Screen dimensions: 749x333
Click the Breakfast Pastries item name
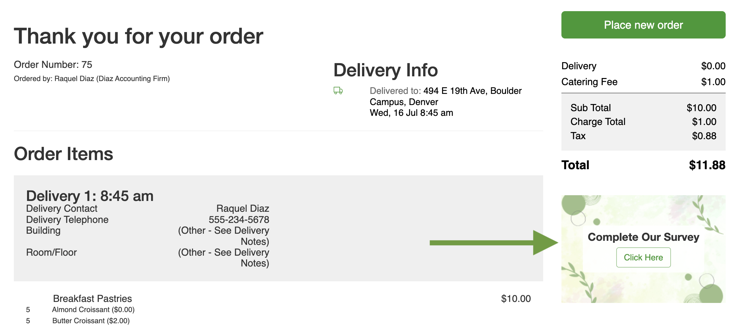pyautogui.click(x=92, y=299)
